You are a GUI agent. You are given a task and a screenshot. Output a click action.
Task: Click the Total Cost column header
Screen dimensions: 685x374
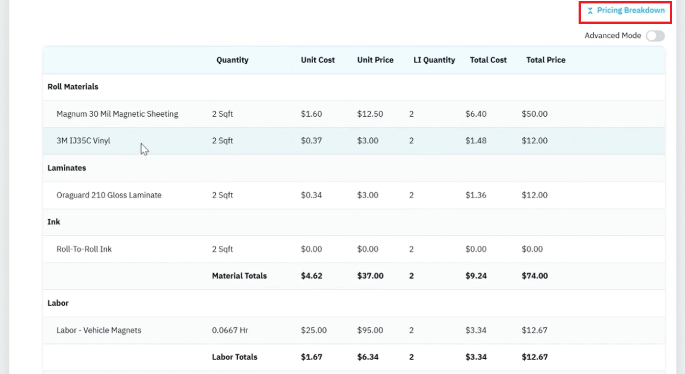pyautogui.click(x=488, y=60)
